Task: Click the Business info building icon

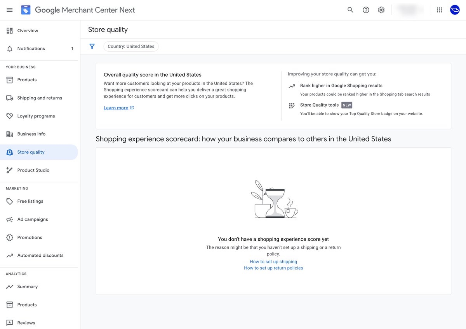Action: pyautogui.click(x=10, y=134)
